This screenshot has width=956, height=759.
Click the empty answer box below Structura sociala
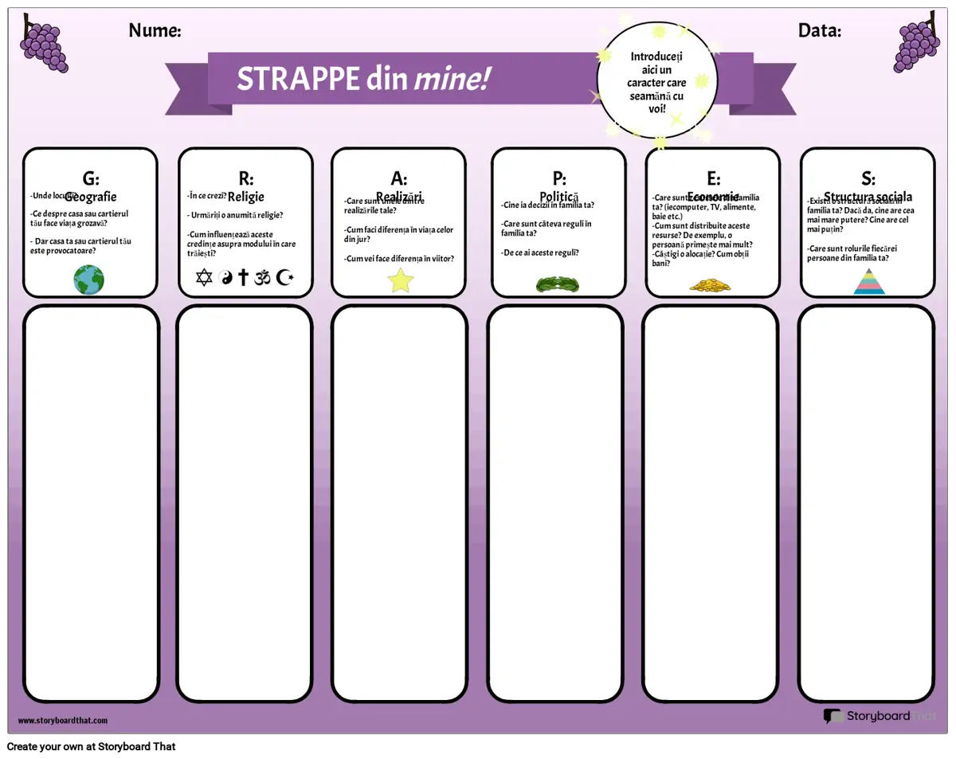865,503
